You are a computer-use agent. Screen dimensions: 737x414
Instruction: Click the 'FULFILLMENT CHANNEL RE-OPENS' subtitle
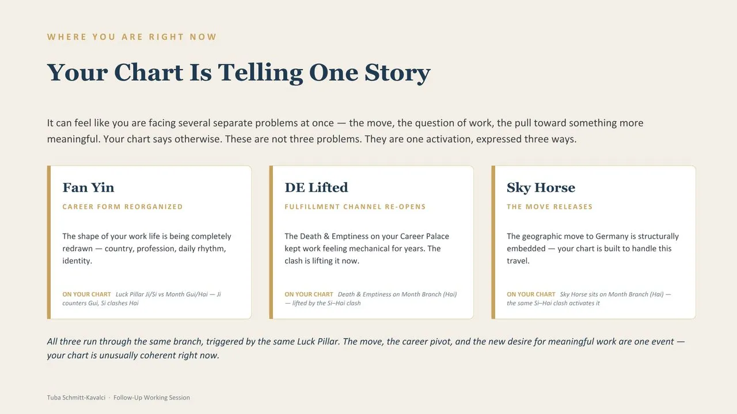point(355,206)
